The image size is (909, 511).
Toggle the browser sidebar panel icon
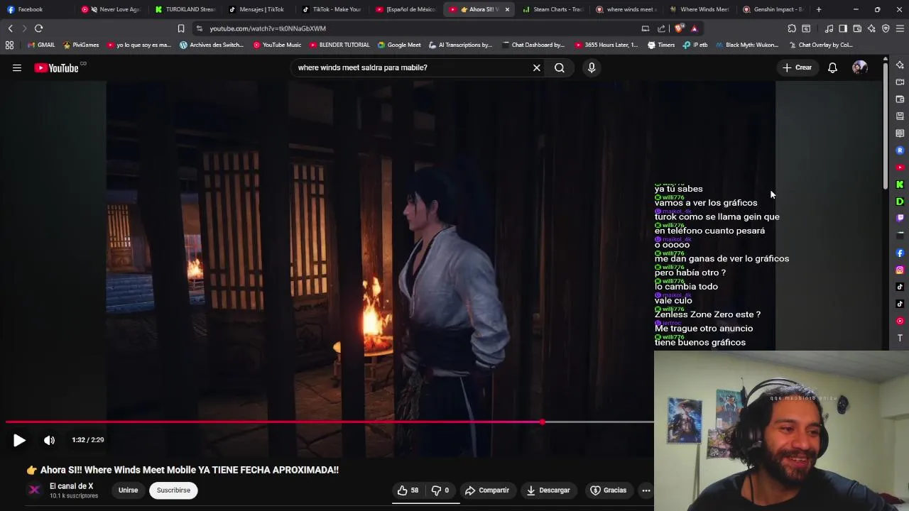[x=843, y=28]
